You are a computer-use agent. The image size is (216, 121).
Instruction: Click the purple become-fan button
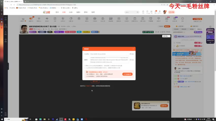tap(198, 32)
